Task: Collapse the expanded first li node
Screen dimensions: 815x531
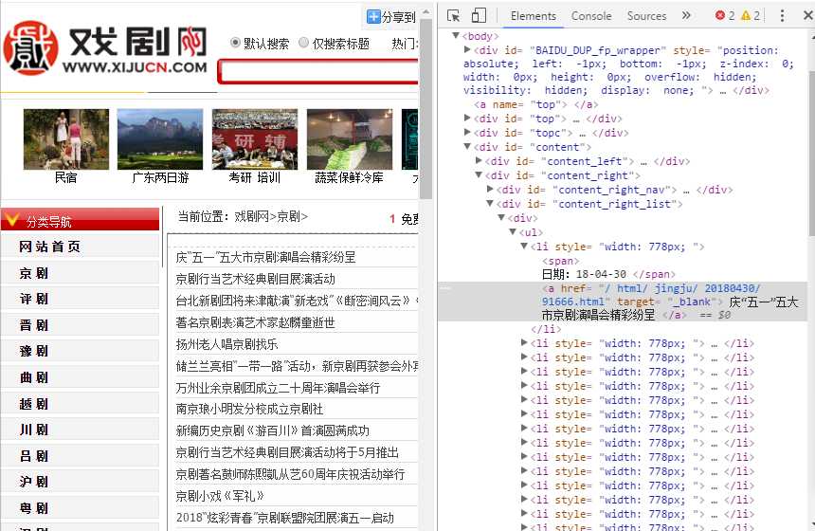Action: point(524,246)
